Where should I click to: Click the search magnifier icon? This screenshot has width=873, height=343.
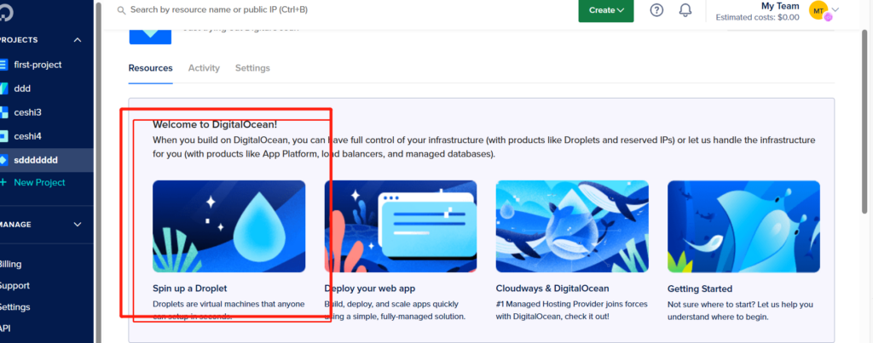point(121,10)
